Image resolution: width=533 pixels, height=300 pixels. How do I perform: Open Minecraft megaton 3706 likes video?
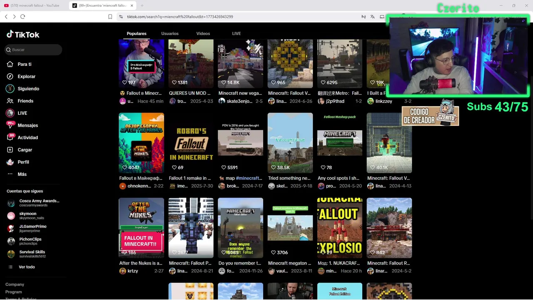pos(290,228)
